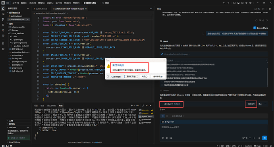Image resolution: width=274 pixels, height=147 pixels.
Task: Click the eye preview icon in activity bar
Action: point(3,25)
